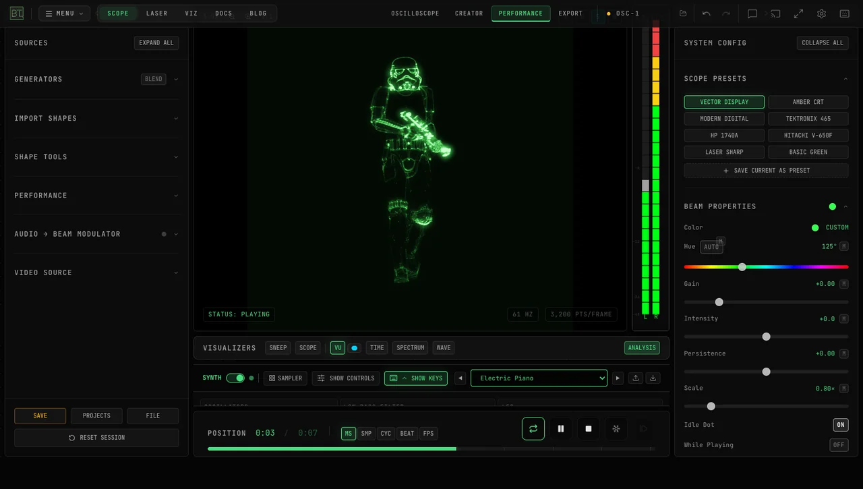Open keyboard shortcuts icon in top bar
The image size is (863, 489).
pyautogui.click(x=844, y=13)
